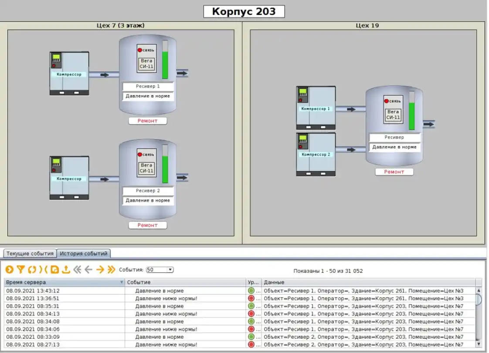Select Компрессор 2 unit in Цех 19
Screen dimensions: 489x353
pos(316,154)
